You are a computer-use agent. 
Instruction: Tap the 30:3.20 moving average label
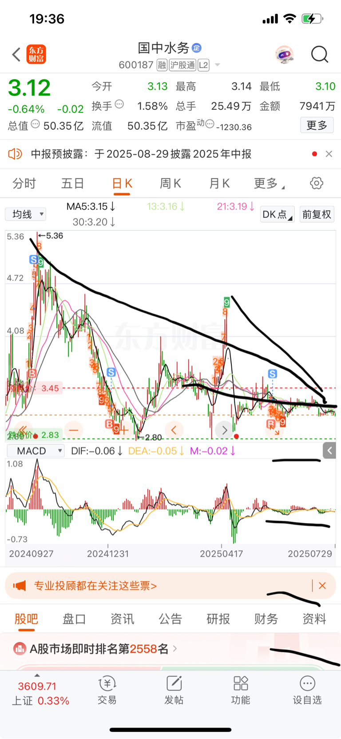(x=94, y=222)
